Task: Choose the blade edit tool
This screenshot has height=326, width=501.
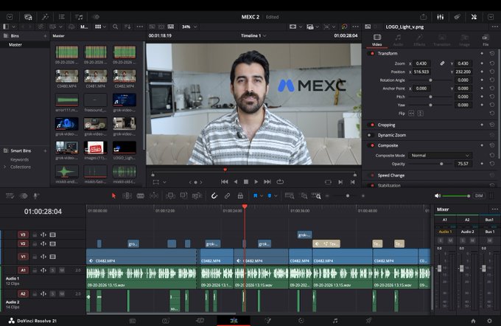Action: [141, 195]
